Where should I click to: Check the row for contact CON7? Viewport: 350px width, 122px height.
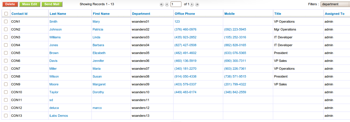coord(6,69)
